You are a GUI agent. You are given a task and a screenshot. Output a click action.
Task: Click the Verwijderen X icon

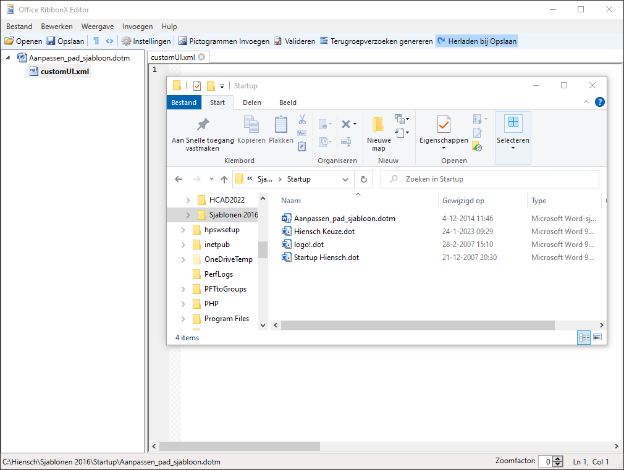pyautogui.click(x=346, y=124)
